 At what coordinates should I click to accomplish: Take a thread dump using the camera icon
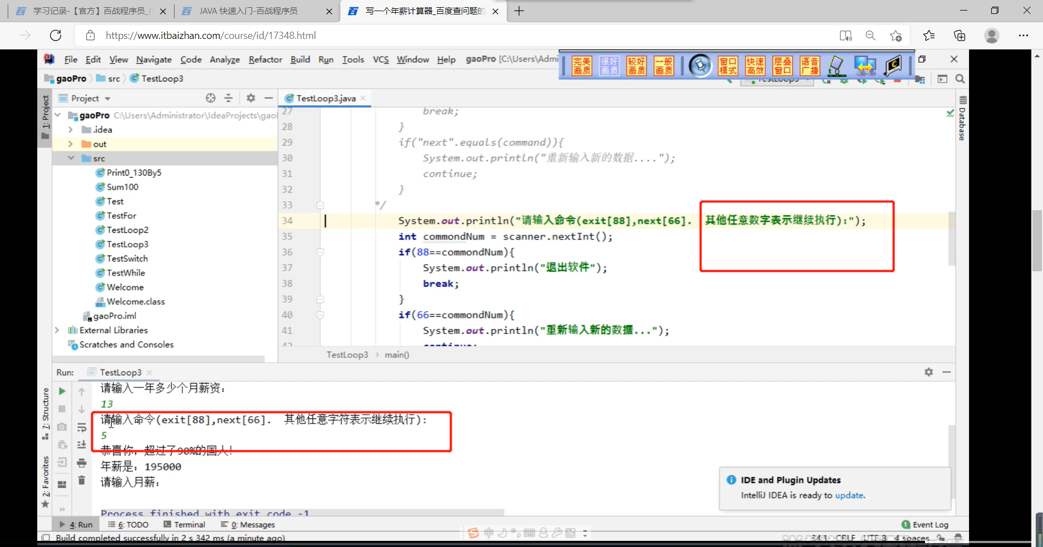[x=62, y=427]
